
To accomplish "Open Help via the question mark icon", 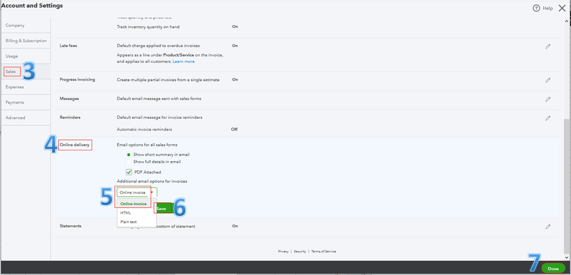I will click(536, 8).
